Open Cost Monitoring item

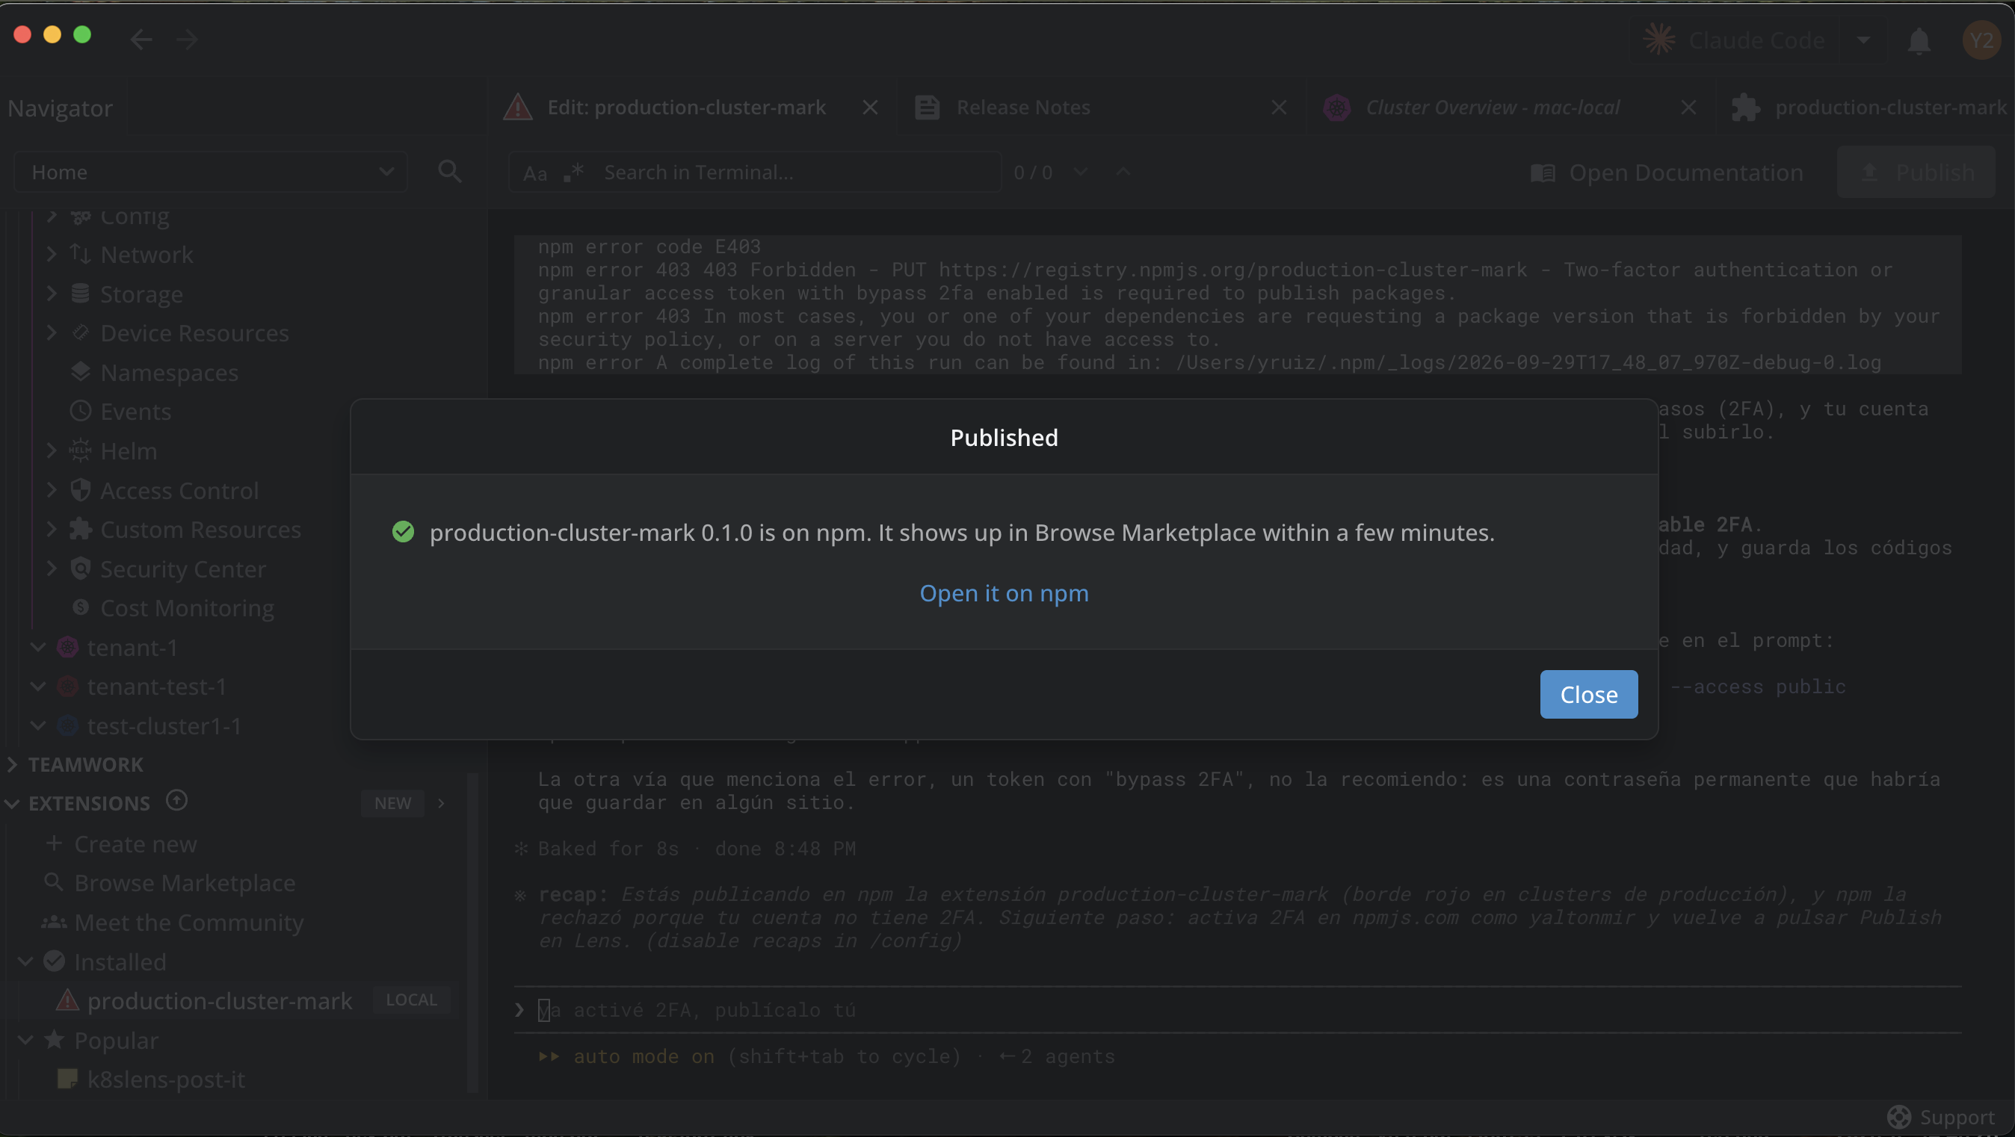[x=186, y=607]
